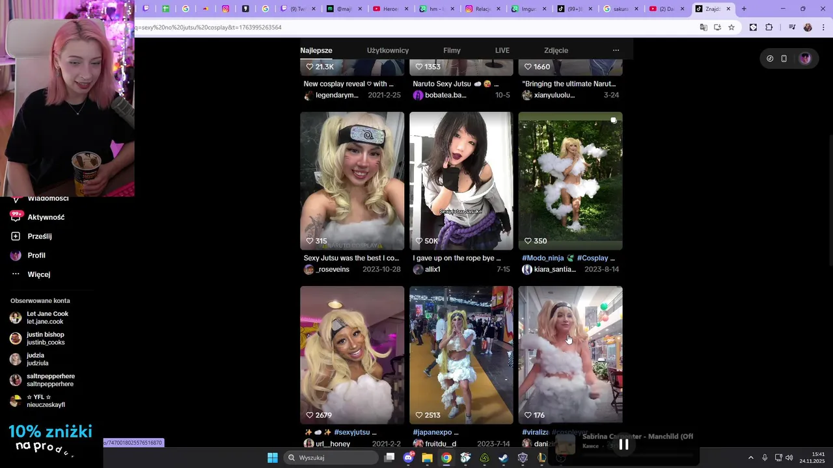Open the browser media control icon

[792, 27]
